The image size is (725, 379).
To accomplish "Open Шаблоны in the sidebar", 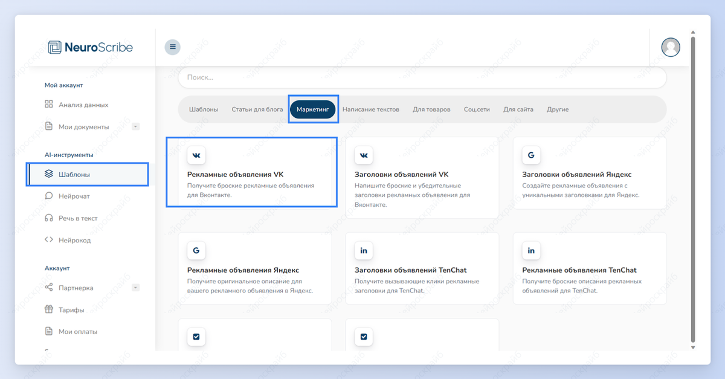I will (88, 174).
